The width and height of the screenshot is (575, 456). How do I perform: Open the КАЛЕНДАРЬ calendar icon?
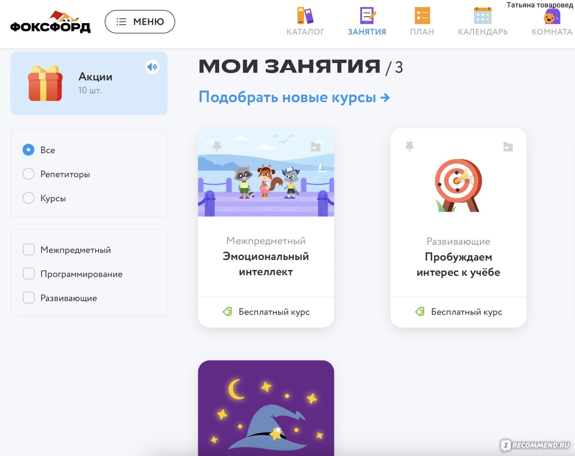tap(483, 16)
